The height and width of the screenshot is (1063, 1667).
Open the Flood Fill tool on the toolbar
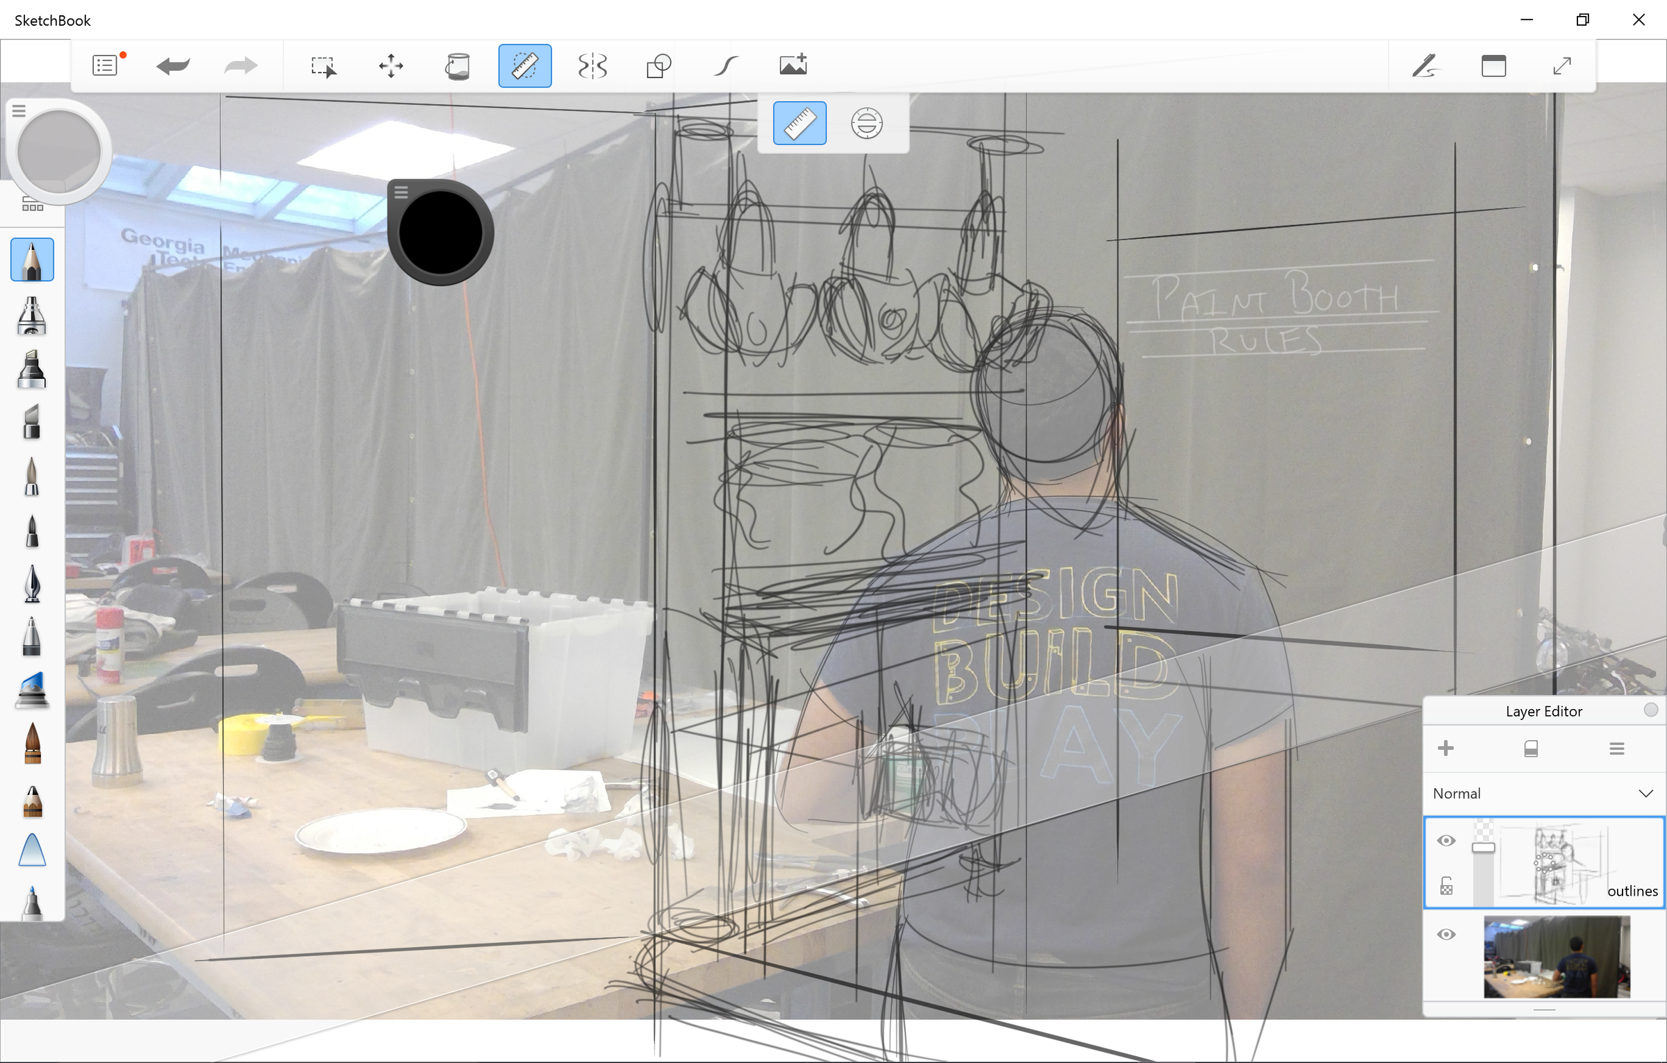pos(458,65)
